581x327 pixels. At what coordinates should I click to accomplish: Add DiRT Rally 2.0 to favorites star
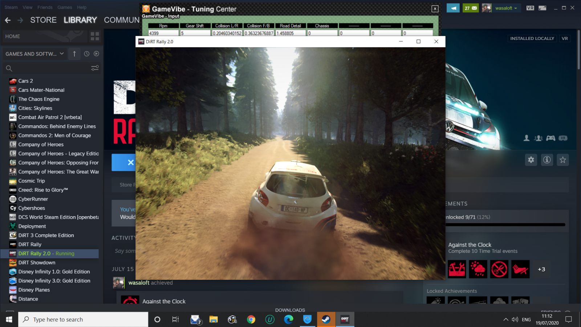click(x=563, y=160)
